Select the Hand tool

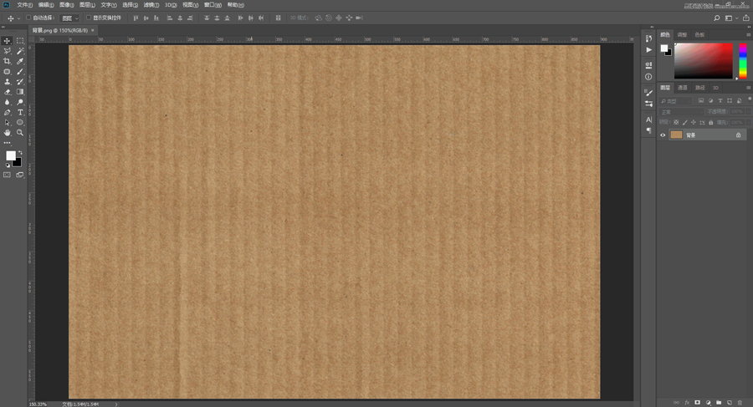click(x=7, y=133)
